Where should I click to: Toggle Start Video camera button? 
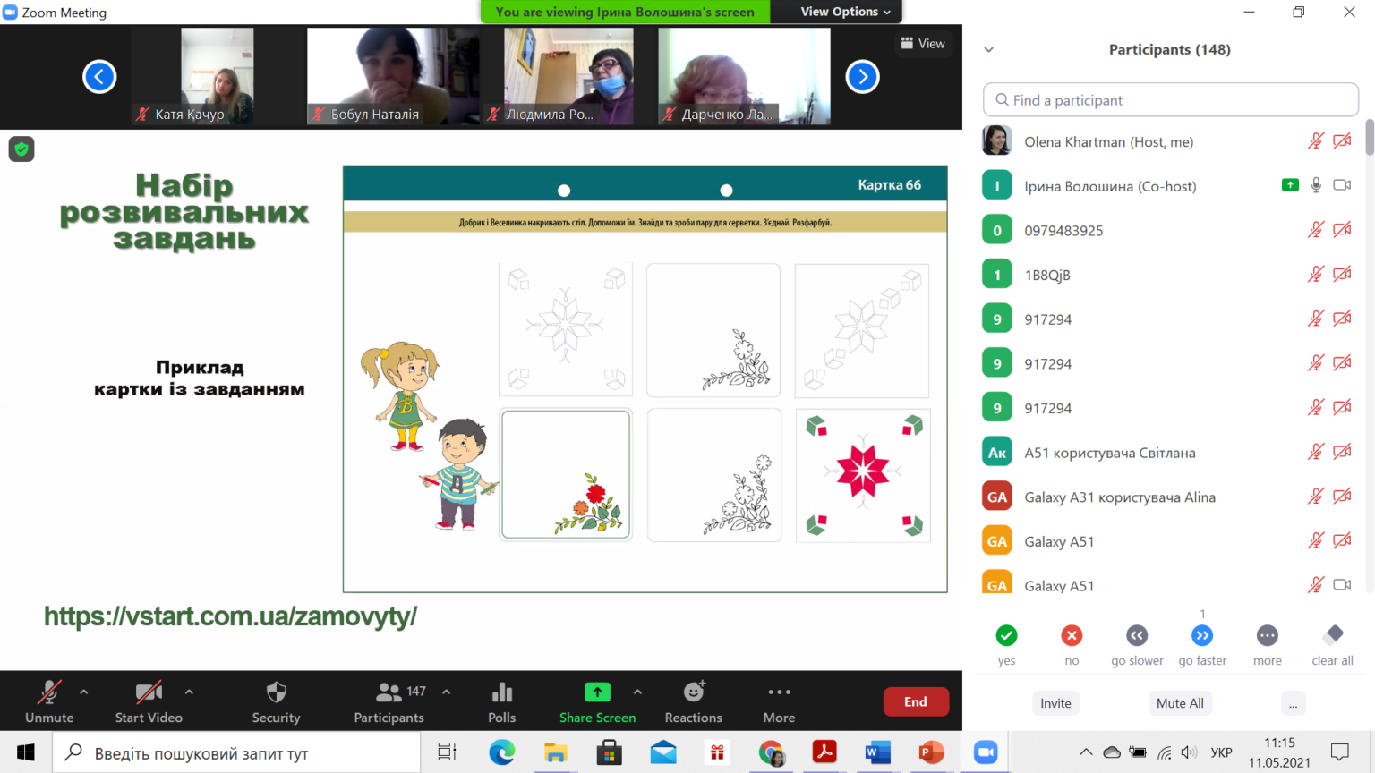(x=149, y=701)
